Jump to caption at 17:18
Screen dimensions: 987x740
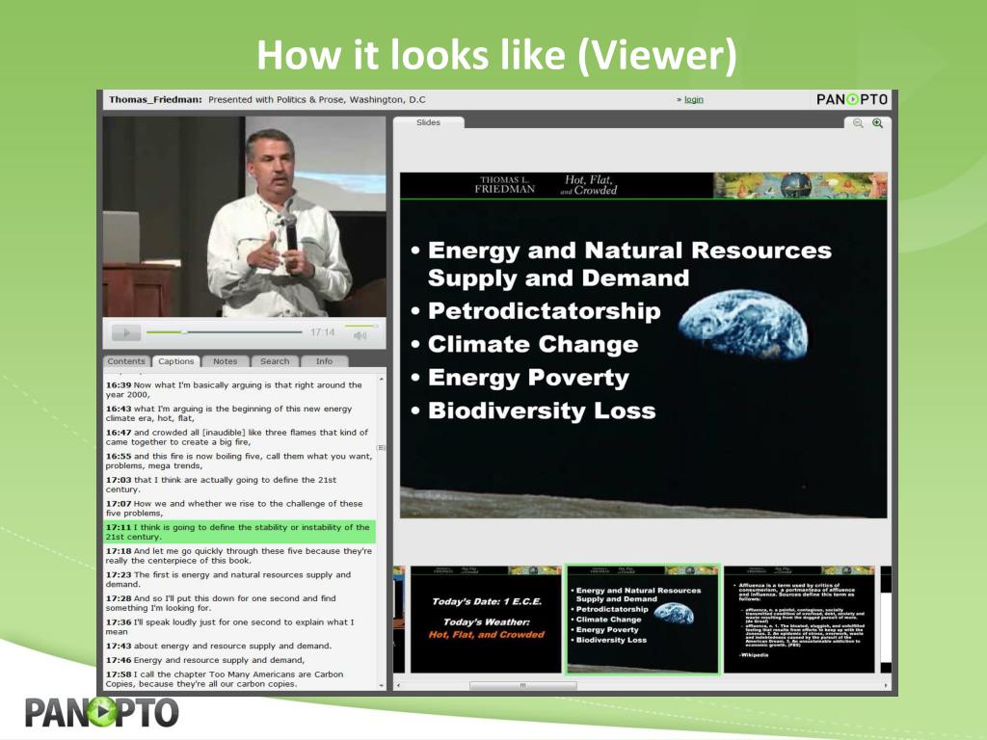[x=239, y=556]
